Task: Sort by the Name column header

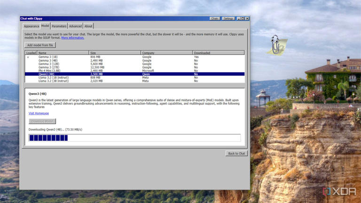Action: 63,53
